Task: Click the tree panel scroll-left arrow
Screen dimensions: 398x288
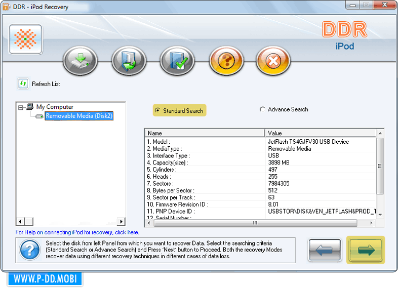Action: pyautogui.click(x=20, y=222)
